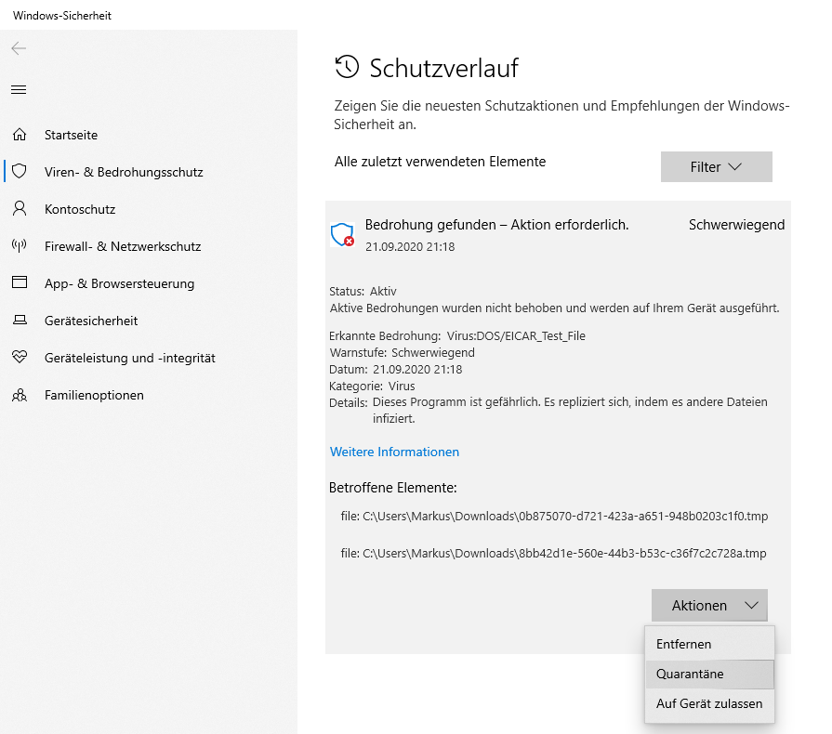Click the Alle zuletzt verwendeten Elemente label
The width and height of the screenshot is (832, 734).
click(x=440, y=162)
